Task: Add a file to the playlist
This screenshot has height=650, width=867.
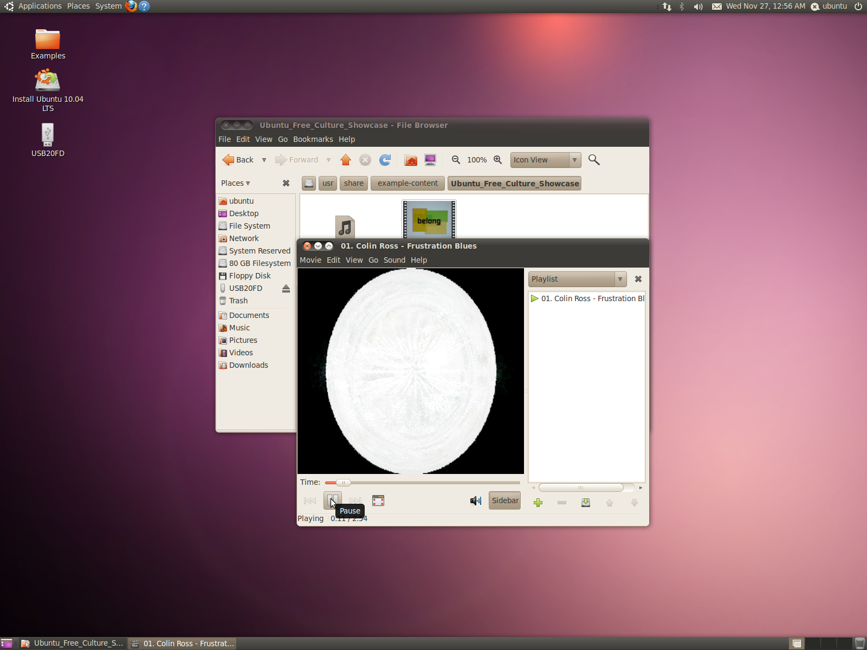Action: coord(538,503)
